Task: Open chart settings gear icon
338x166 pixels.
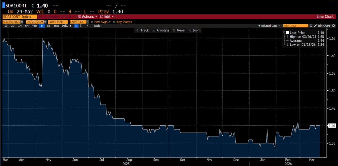Action: [333, 26]
